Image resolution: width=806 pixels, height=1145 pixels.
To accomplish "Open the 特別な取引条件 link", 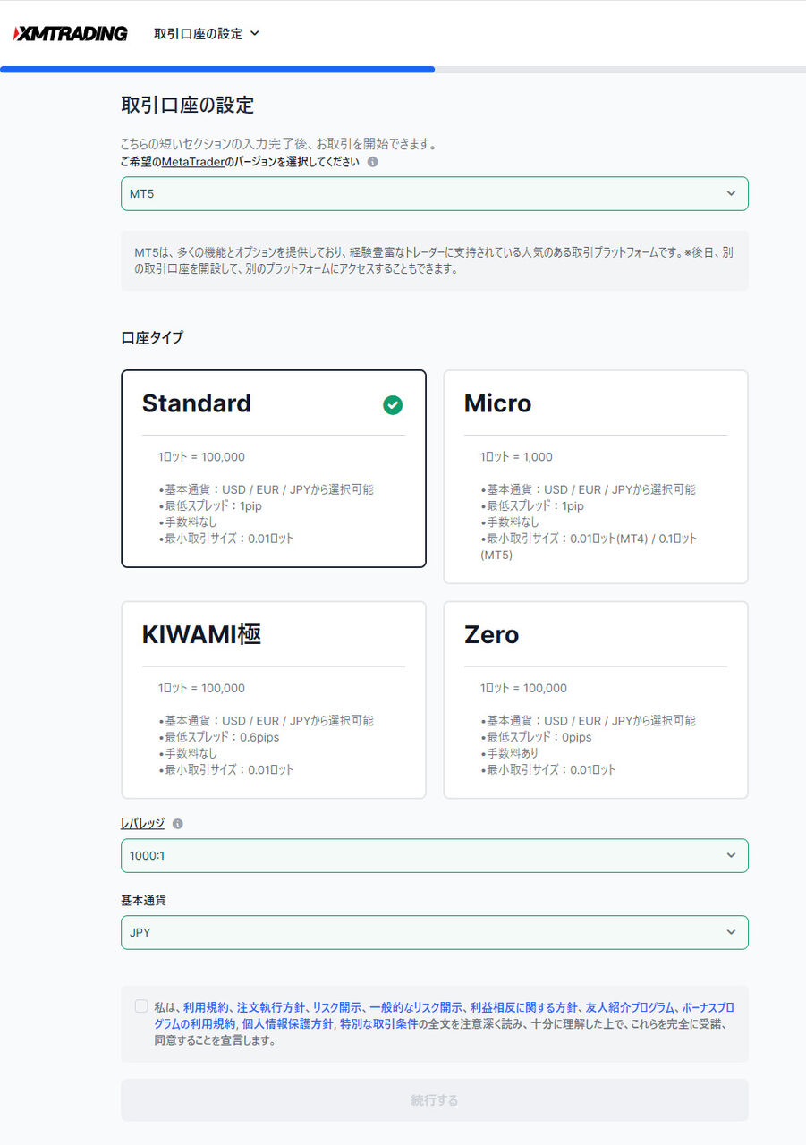I will (378, 1024).
